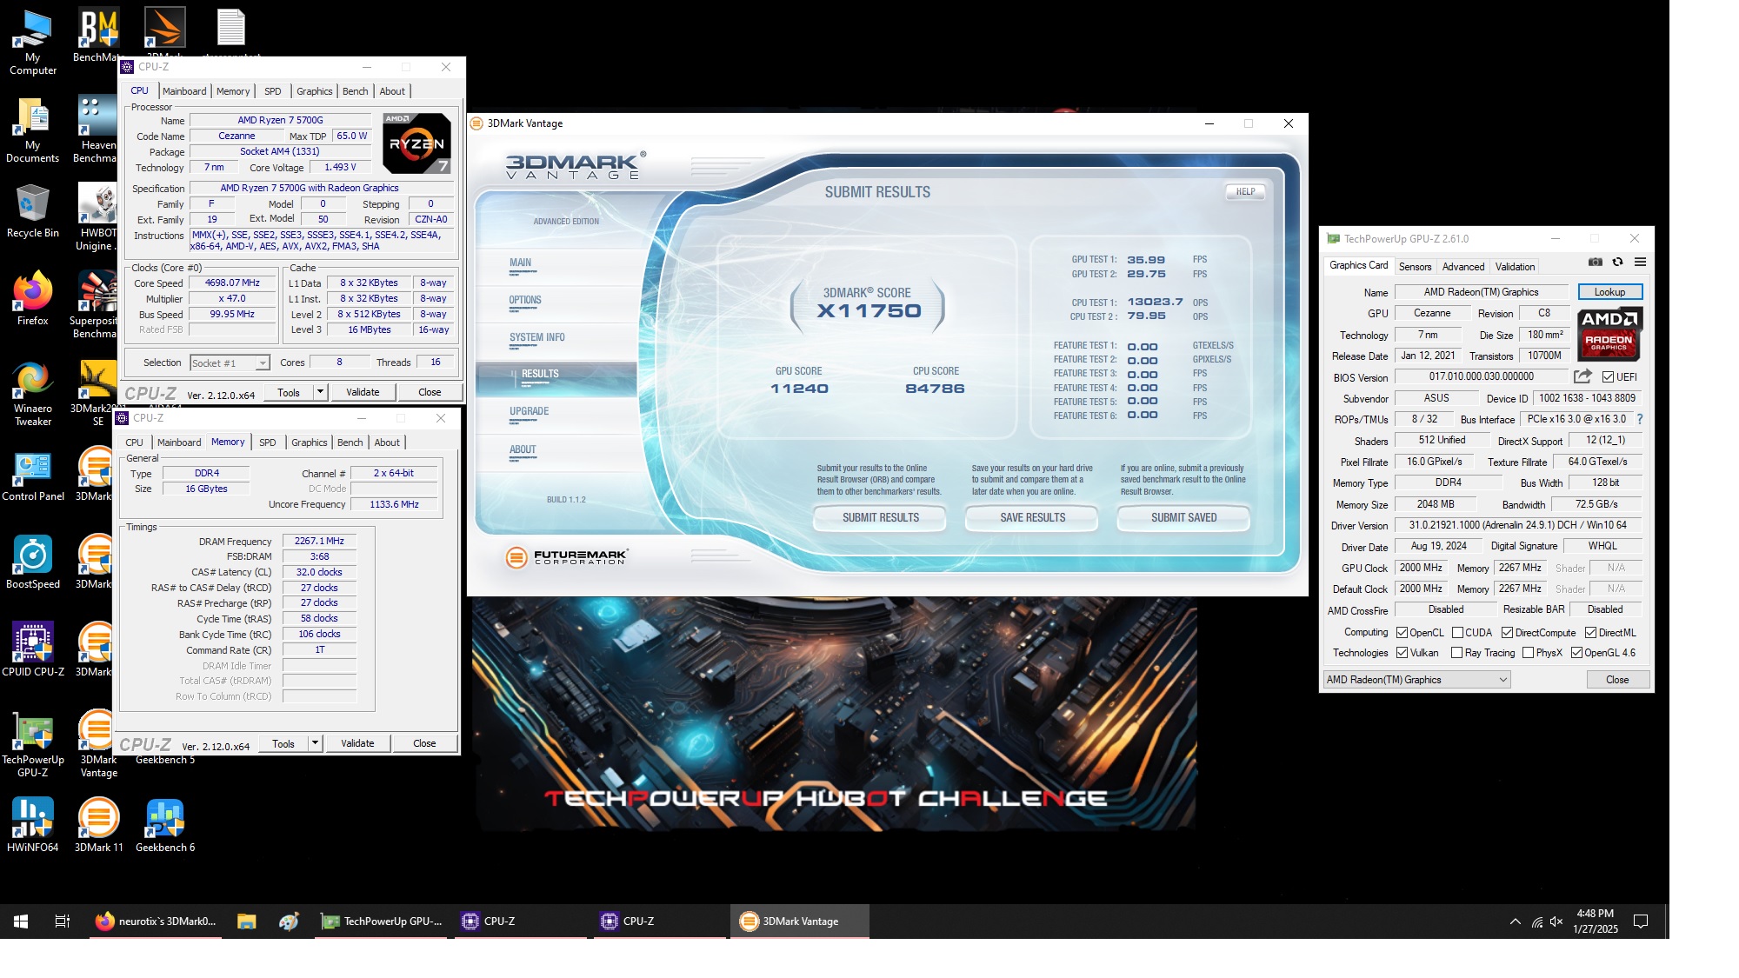Toggle the CUDA checkbox
1739x978 pixels.
pyautogui.click(x=1457, y=633)
